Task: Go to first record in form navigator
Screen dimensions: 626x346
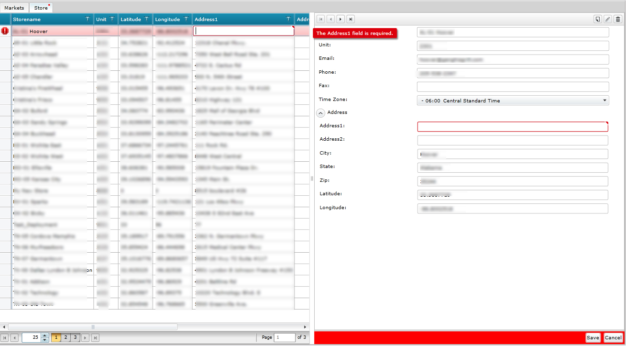Action: tap(320, 19)
